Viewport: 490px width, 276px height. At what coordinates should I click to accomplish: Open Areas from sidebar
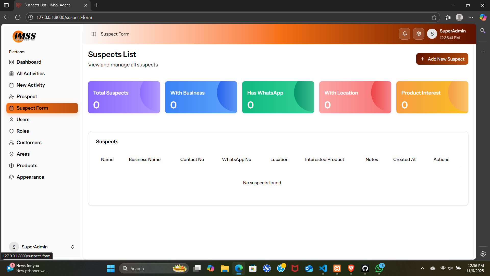click(x=23, y=154)
